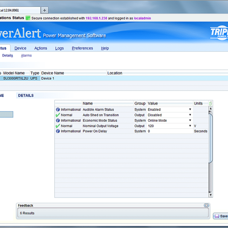Click the green secure connection status icon
Image resolution: width=228 pixels, height=228 pixels.
(x=28, y=18)
